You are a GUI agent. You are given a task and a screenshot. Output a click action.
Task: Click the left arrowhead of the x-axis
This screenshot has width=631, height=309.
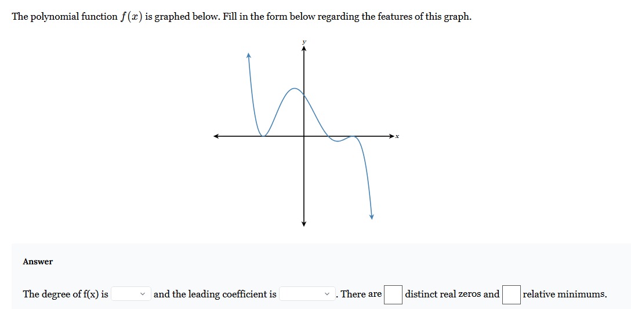tap(216, 136)
